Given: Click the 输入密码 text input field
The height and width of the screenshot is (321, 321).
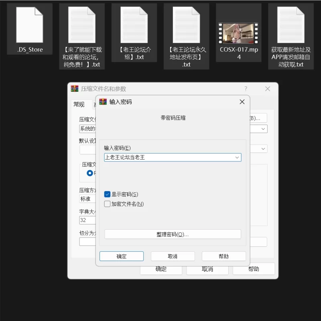Looking at the screenshot, I should click(169, 157).
